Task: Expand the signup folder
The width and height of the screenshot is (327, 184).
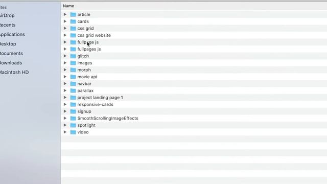Action: (65, 111)
